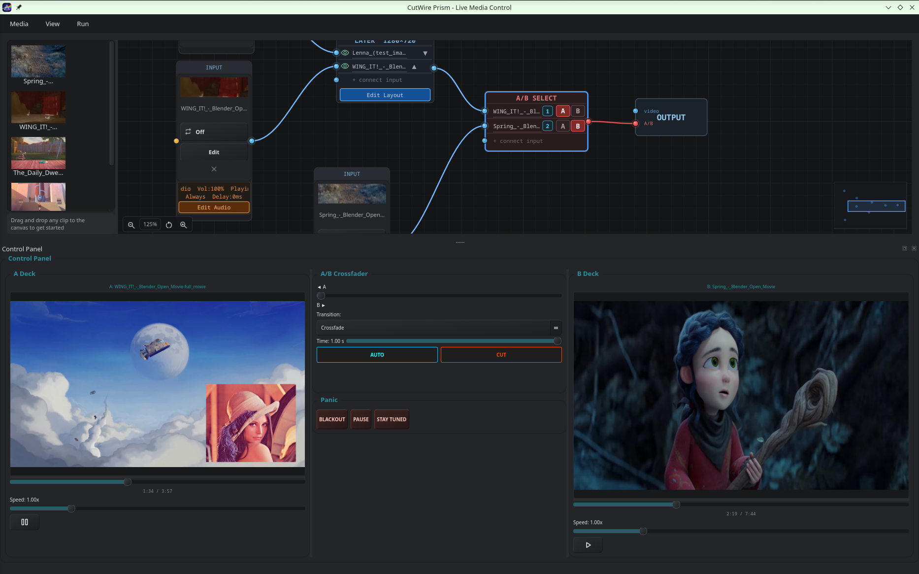This screenshot has width=919, height=574.
Task: Select last pink clip thumbnail in media list
Action: [x=38, y=197]
